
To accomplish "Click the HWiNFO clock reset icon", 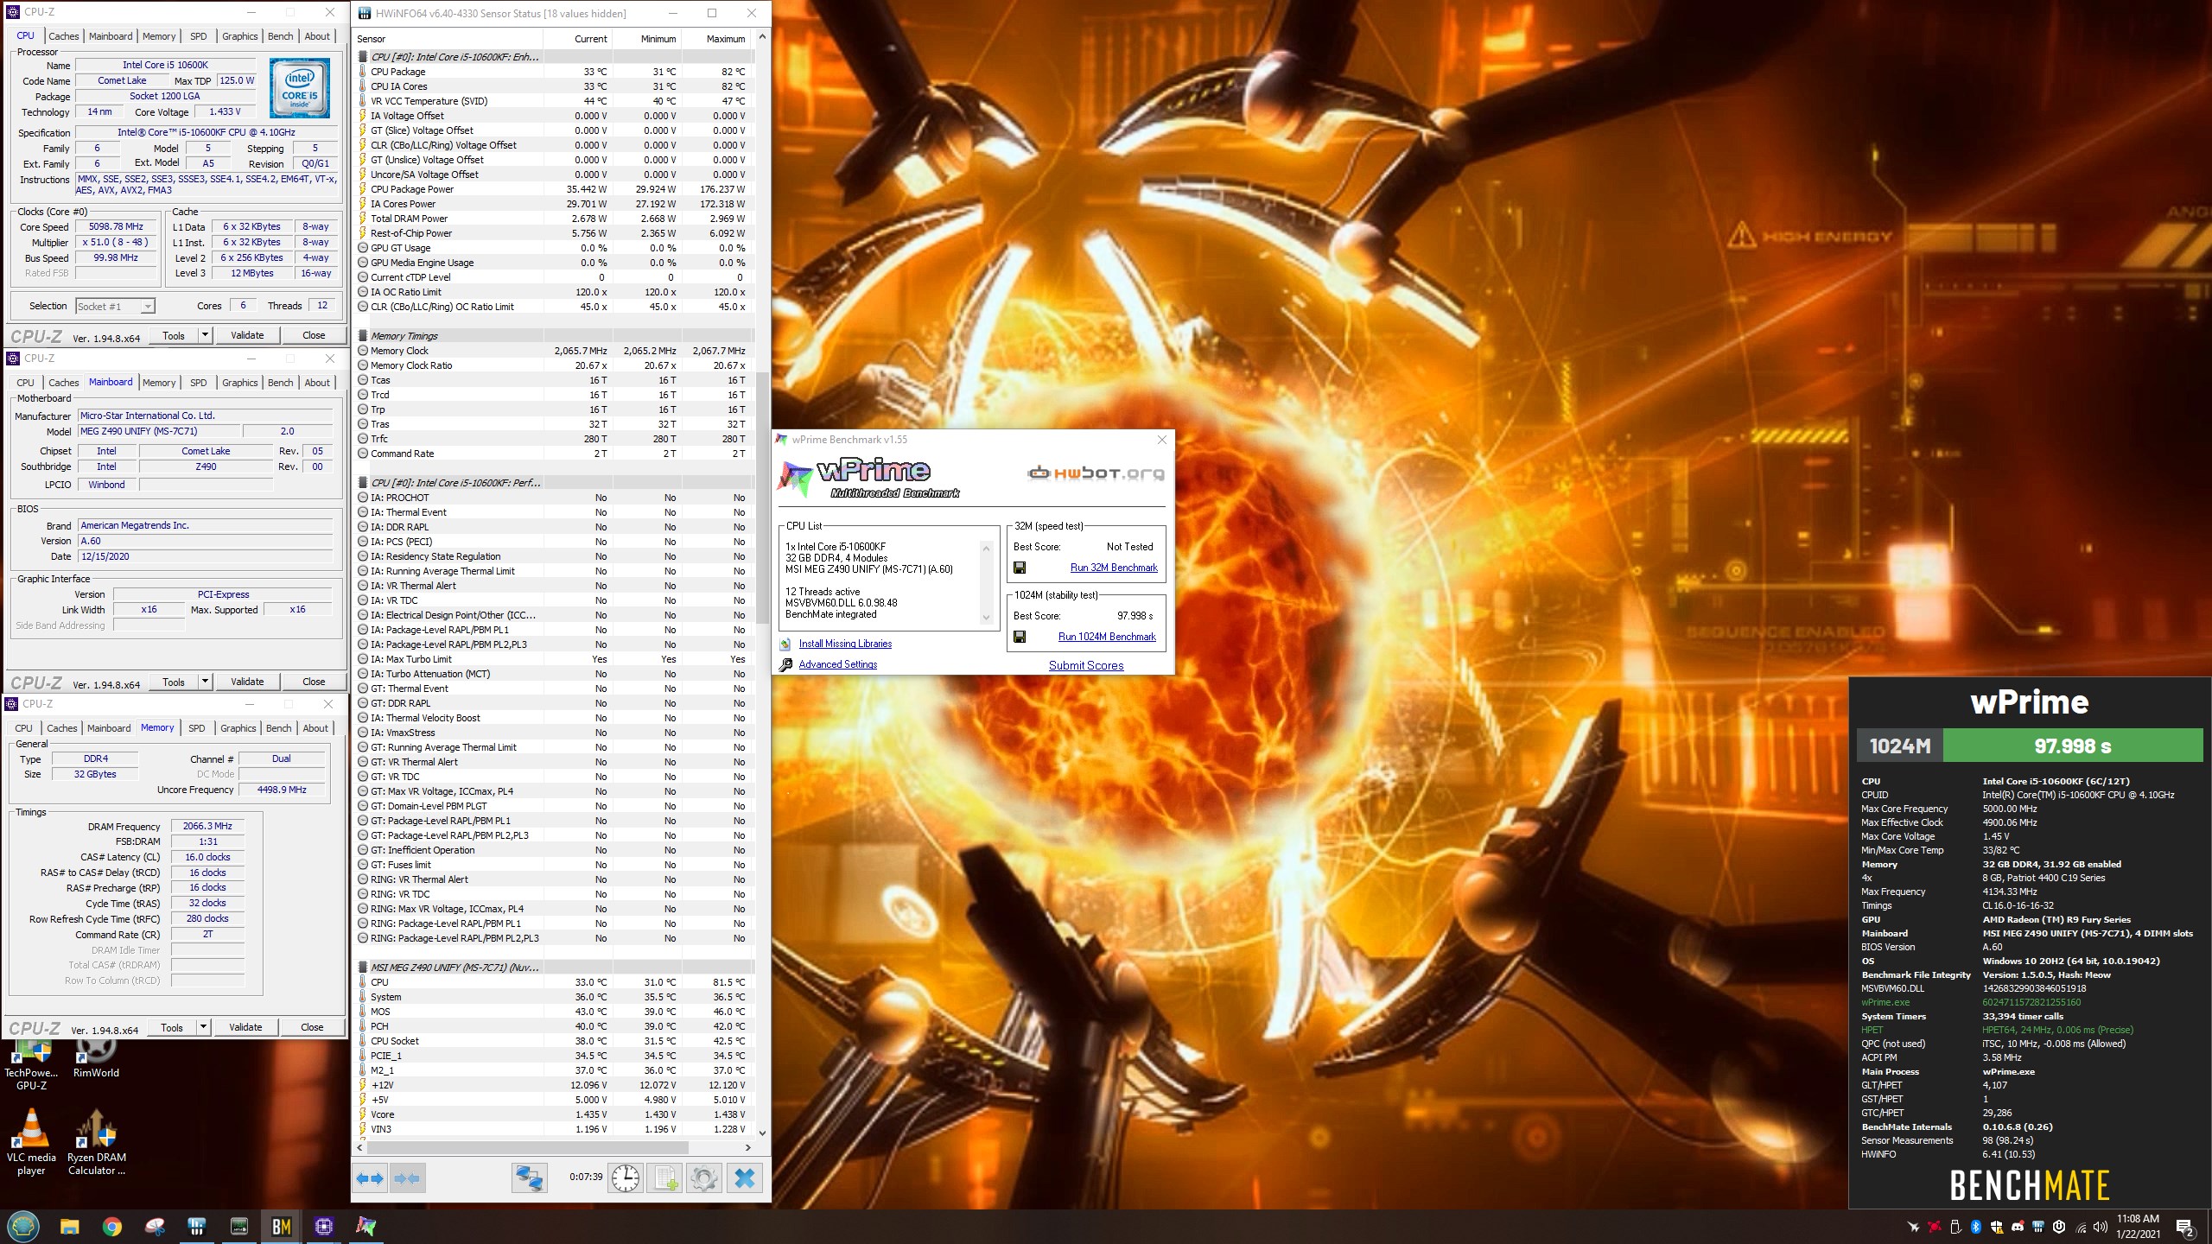I will pos(625,1177).
